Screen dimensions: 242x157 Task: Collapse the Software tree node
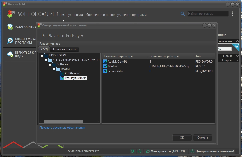coord(50,65)
